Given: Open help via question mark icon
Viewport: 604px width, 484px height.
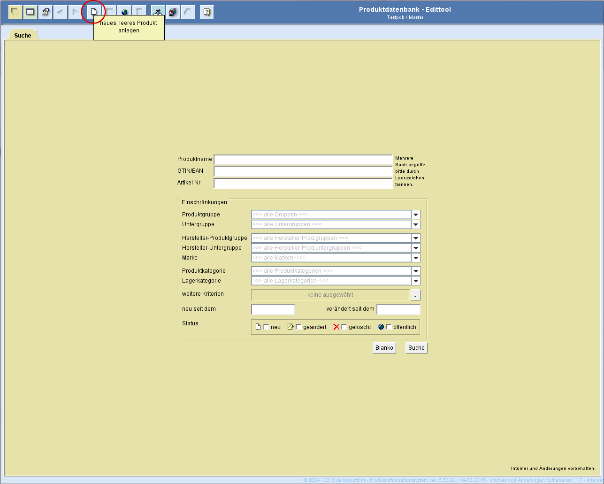Looking at the screenshot, I should coord(206,12).
